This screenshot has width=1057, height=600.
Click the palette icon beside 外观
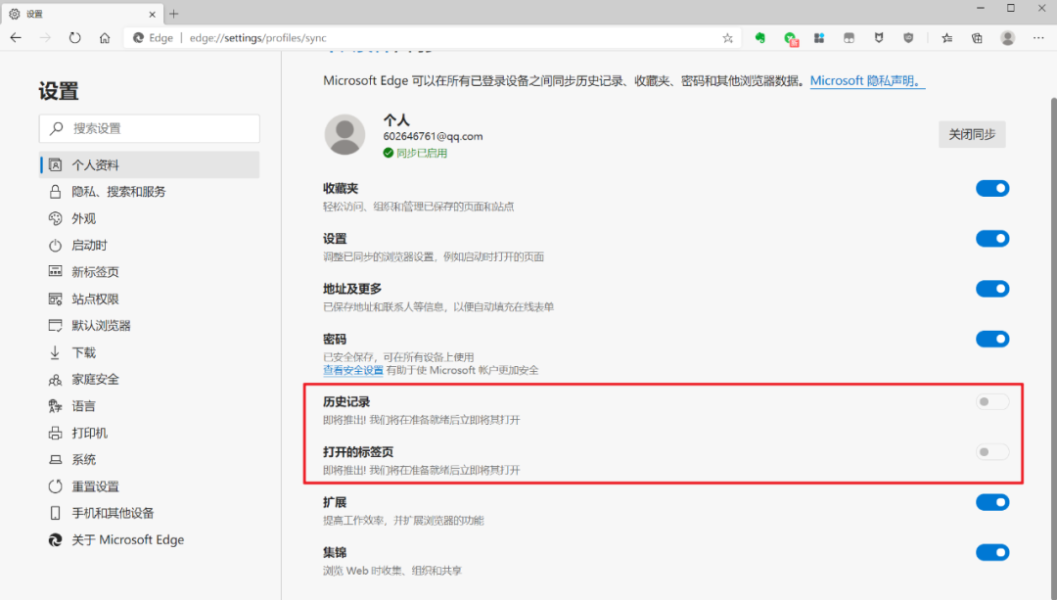[55, 218]
